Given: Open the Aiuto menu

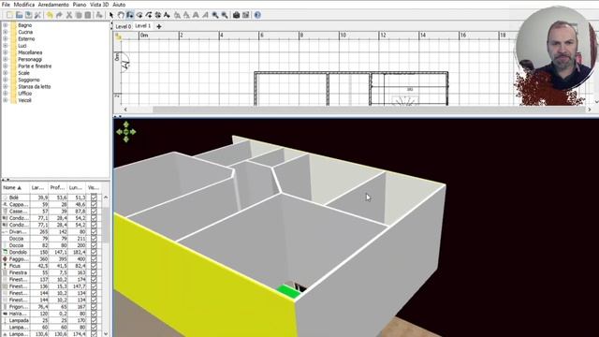Looking at the screenshot, I should tap(119, 5).
